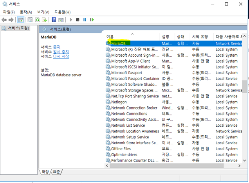Click gear icon beside Microsoft App-V Client
This screenshot has height=183, width=249.
[x=108, y=61]
